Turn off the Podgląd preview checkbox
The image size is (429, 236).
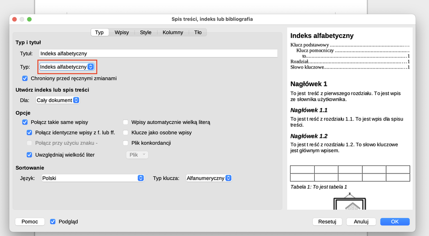(x=53, y=222)
